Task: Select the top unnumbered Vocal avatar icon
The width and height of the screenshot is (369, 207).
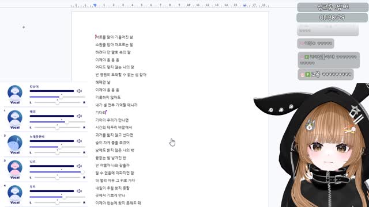Action: (x=15, y=93)
